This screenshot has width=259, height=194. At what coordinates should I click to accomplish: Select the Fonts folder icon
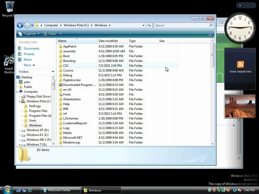tap(61, 94)
